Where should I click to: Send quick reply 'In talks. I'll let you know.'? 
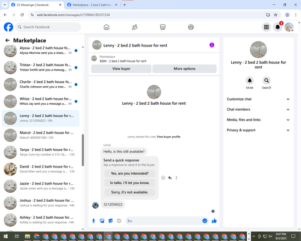(129, 183)
